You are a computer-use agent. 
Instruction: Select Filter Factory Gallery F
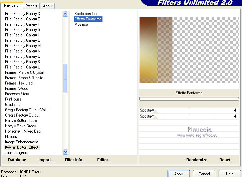22,24
